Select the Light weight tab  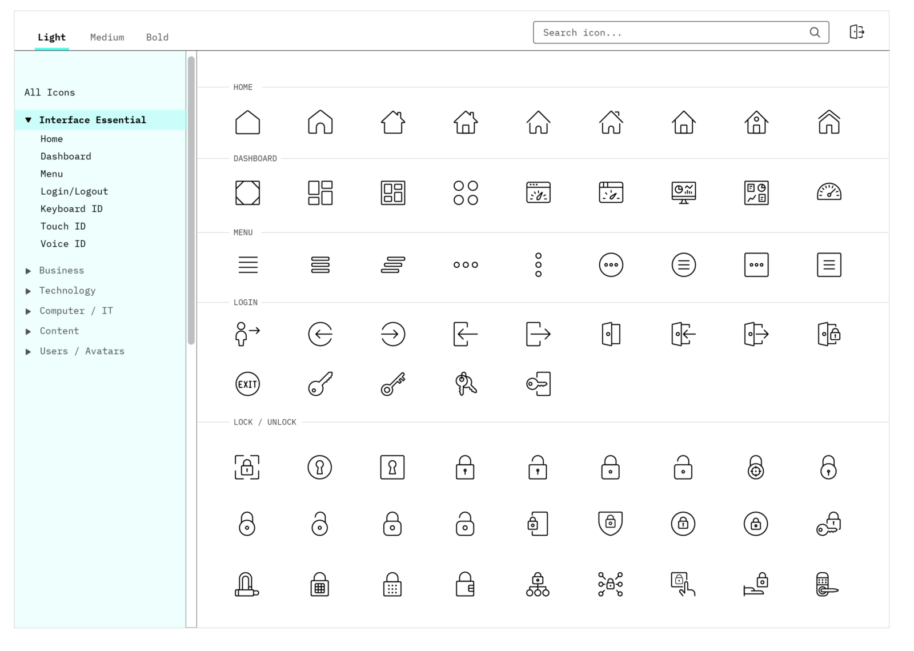[51, 37]
